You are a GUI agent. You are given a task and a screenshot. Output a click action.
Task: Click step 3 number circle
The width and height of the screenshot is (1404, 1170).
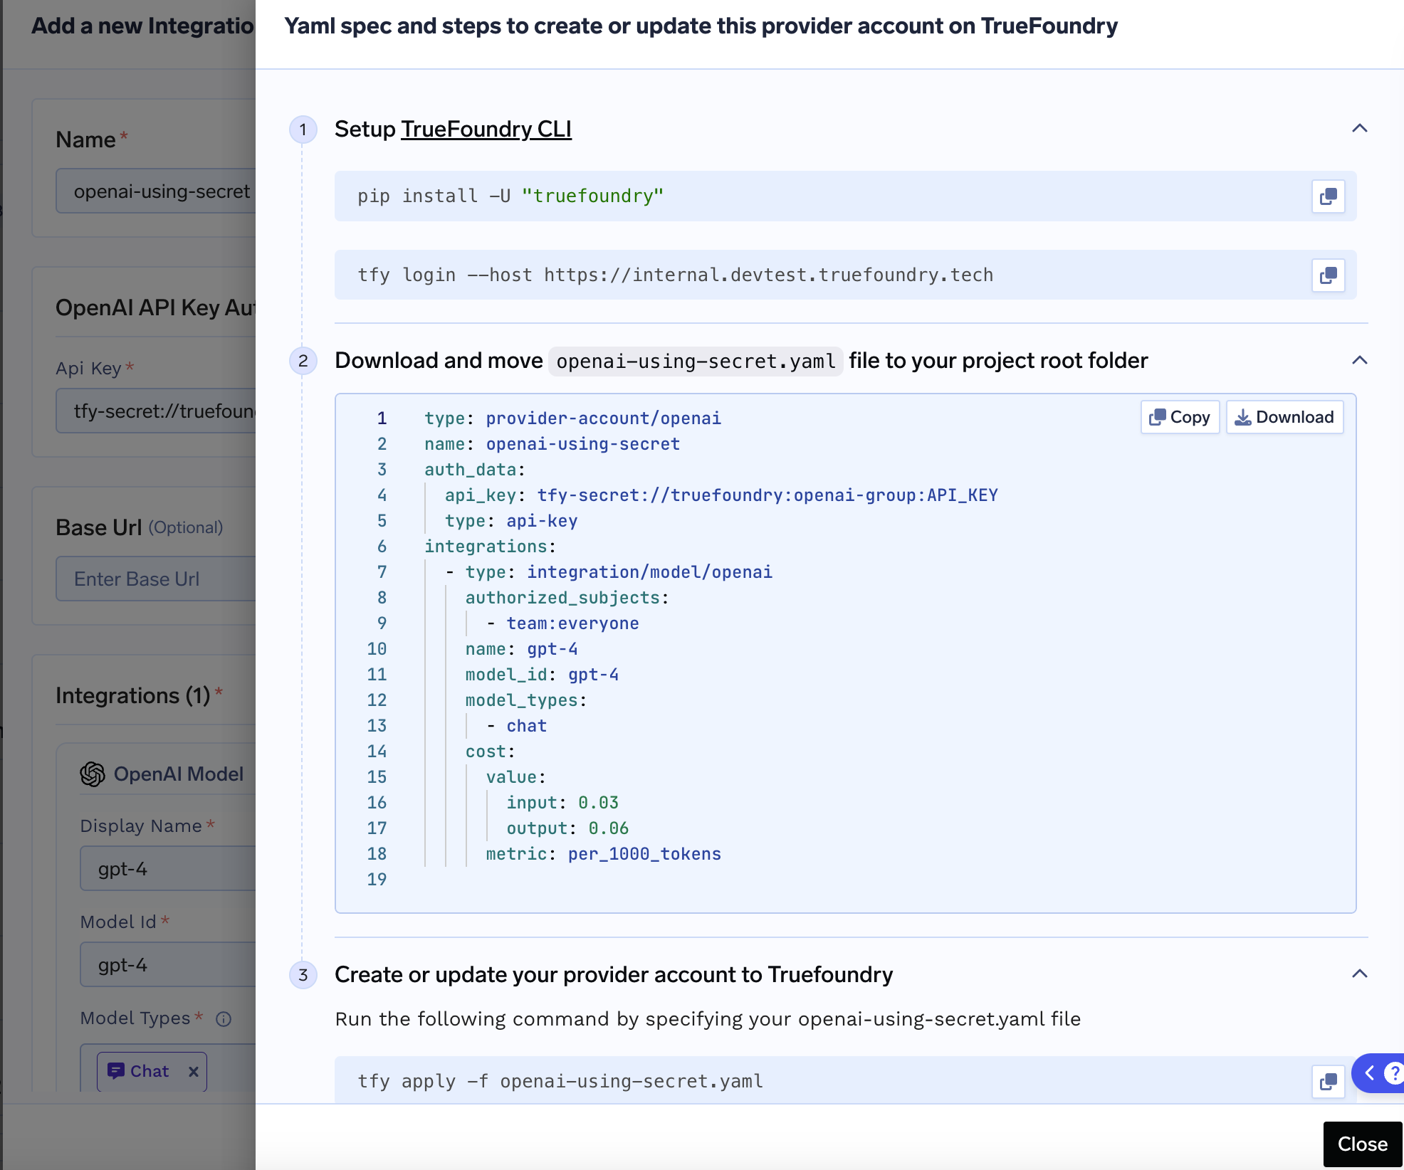(303, 975)
